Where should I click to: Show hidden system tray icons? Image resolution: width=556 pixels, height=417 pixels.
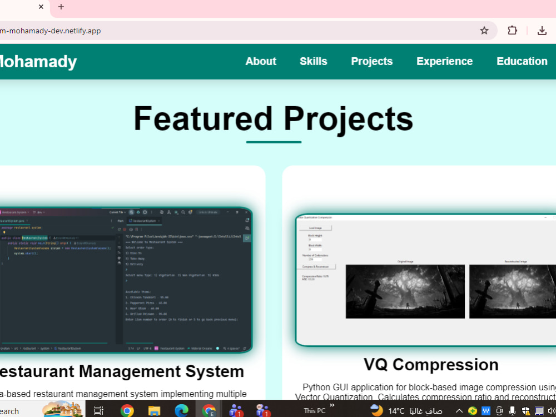(459, 411)
